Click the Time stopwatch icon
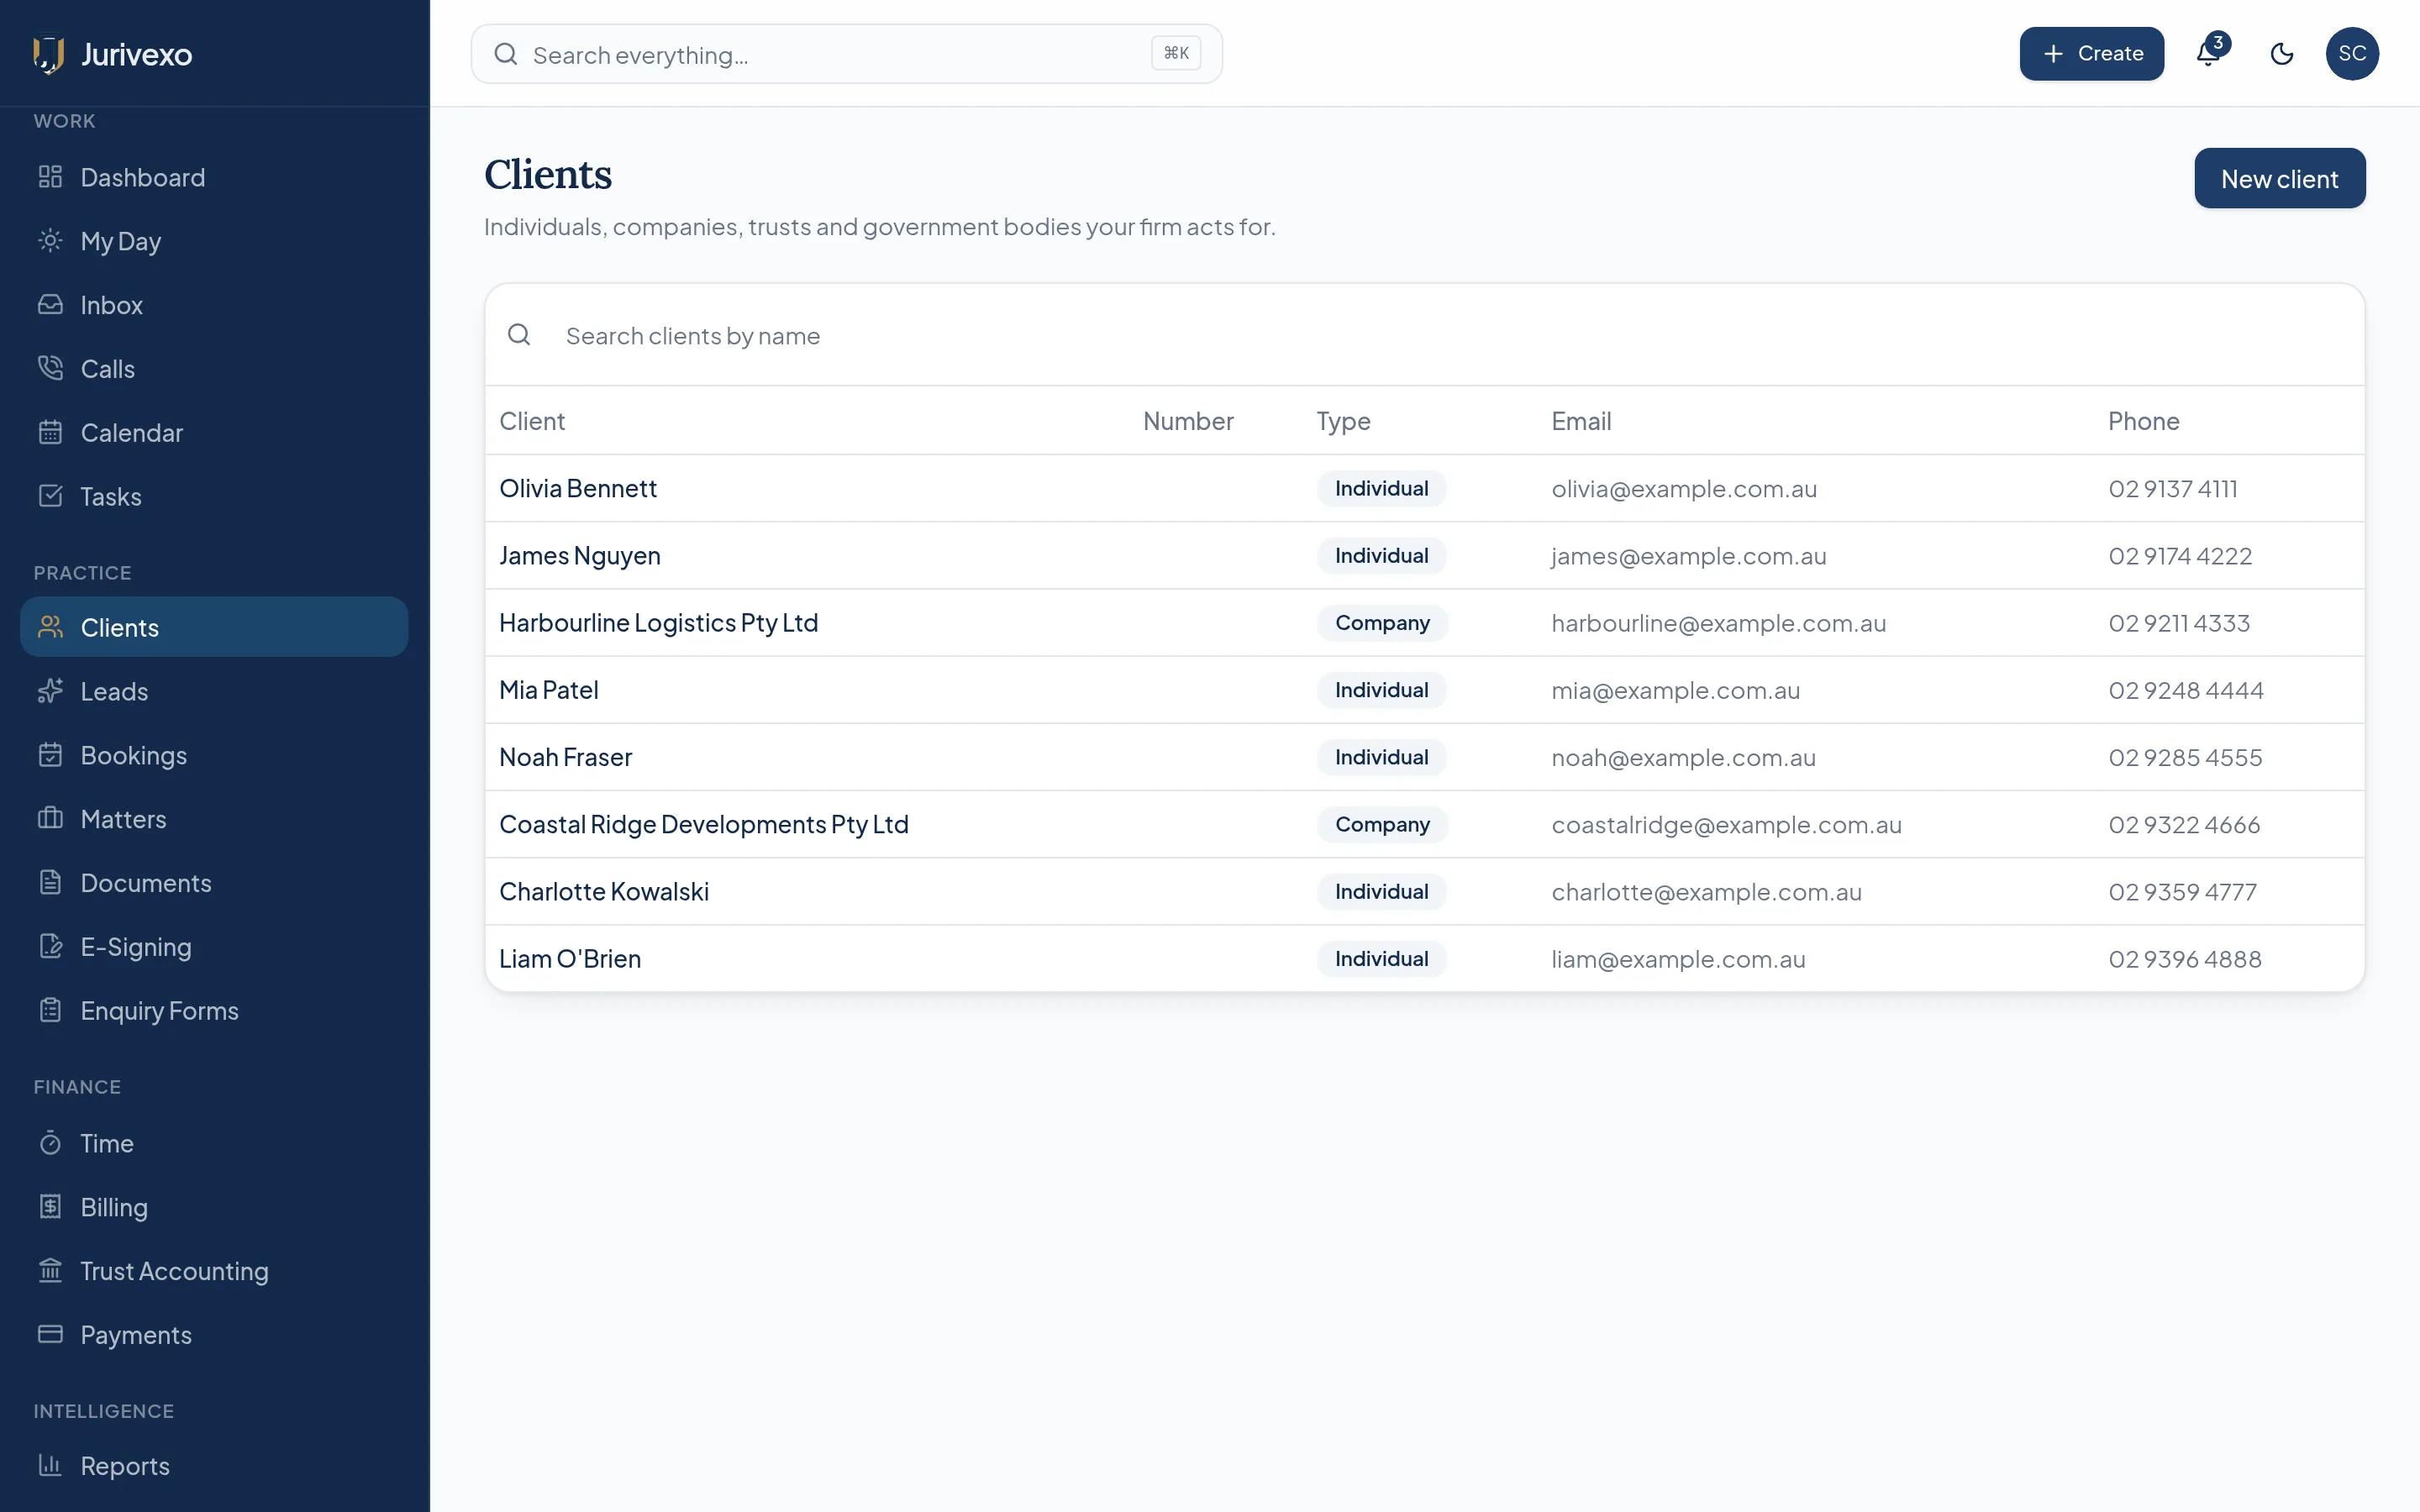Viewport: 2420px width, 1512px height. (50, 1143)
